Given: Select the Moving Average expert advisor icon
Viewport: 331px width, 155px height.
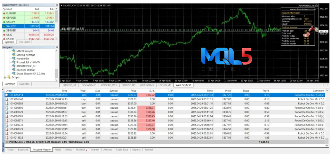Looking at the screenshot, I should coord(14,55).
